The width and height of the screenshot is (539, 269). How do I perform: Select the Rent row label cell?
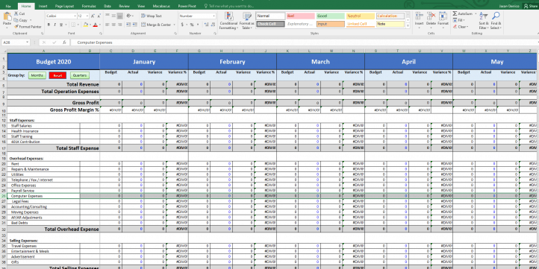point(43,164)
